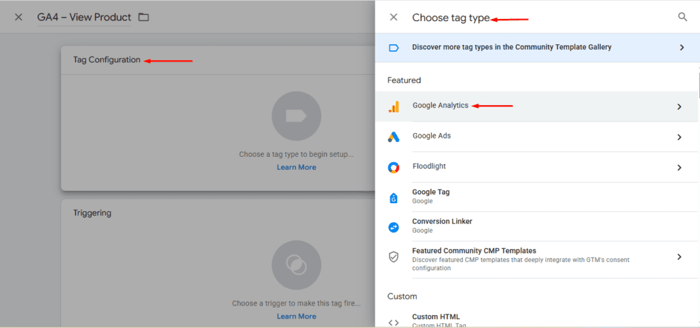Click the Custom HTML code brackets icon

pos(393,323)
